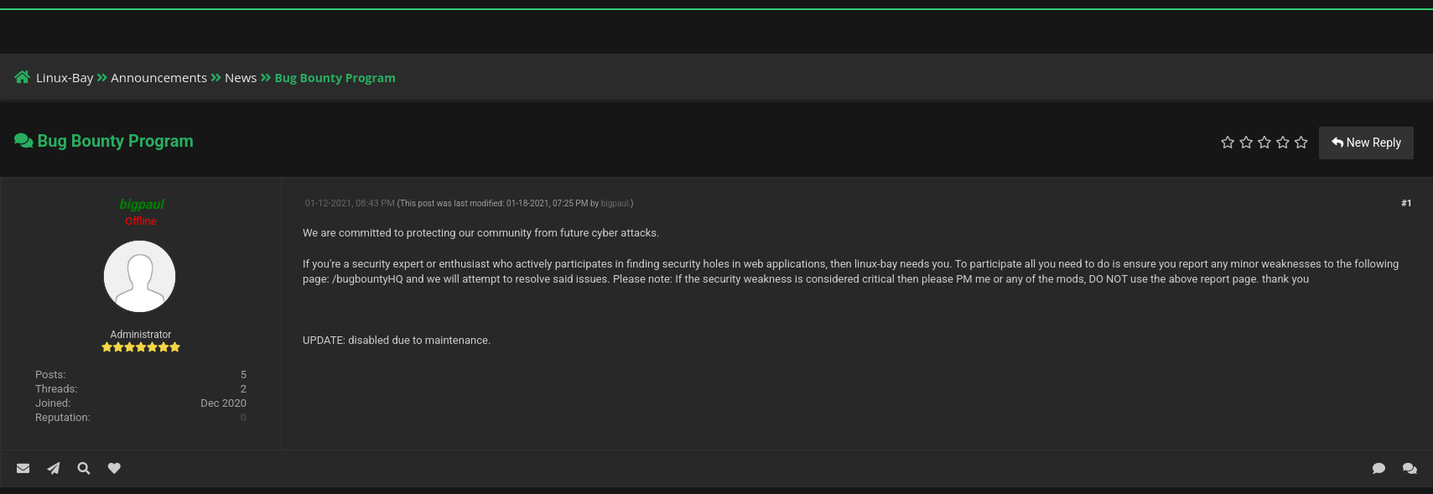
Task: Click the single speech bubble reply icon
Action: pos(1378,468)
